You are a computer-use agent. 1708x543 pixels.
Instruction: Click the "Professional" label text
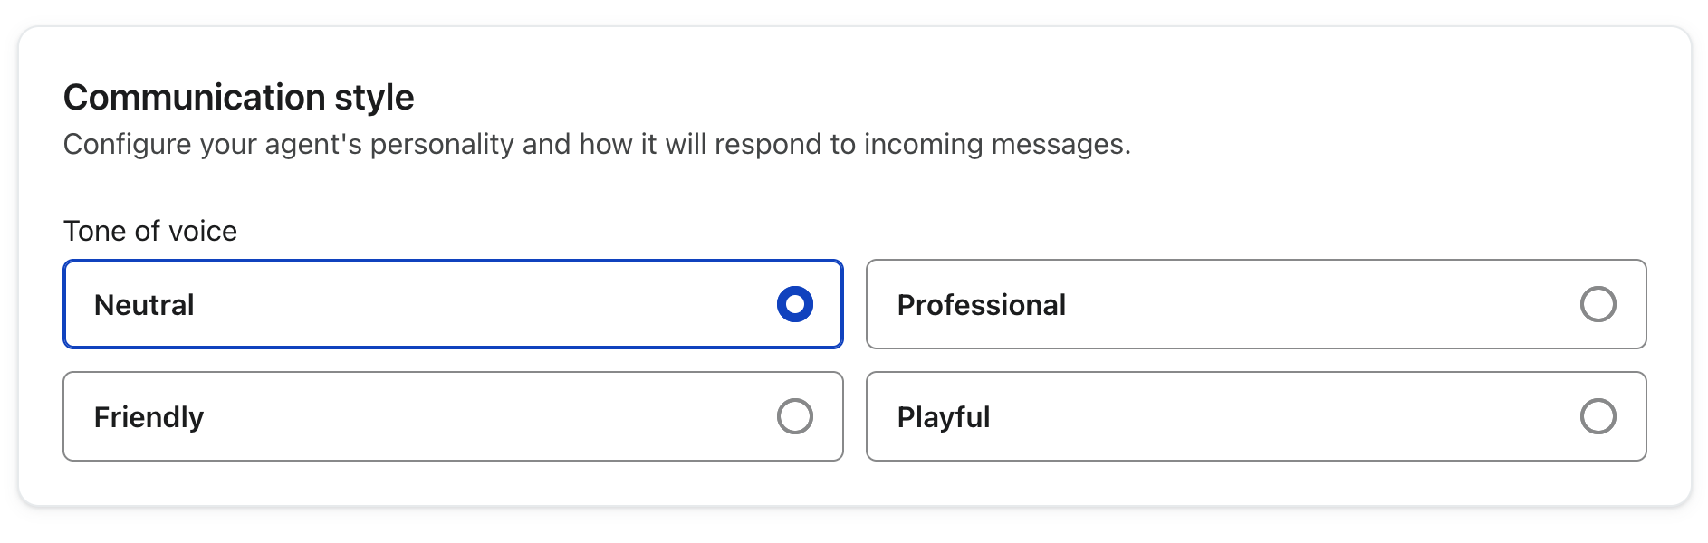coord(981,305)
